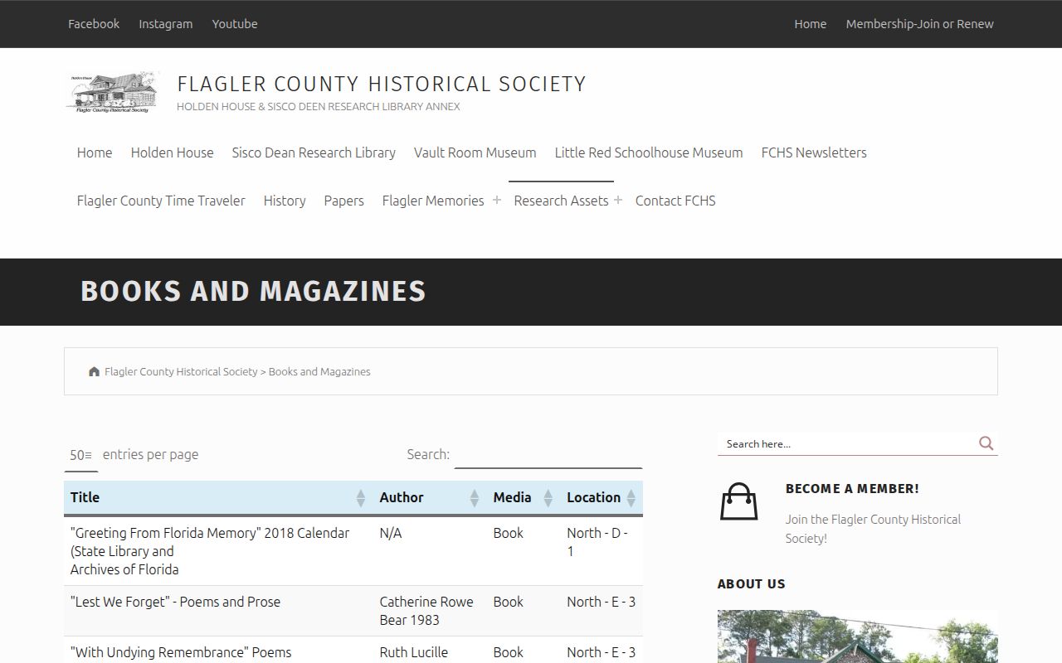Viewport: 1062px width, 663px height.
Task: Click Flagler County Historical Society breadcrumb link
Action: (181, 371)
